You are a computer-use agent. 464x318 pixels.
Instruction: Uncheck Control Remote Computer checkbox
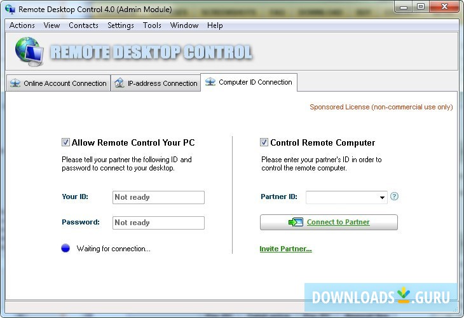tap(264, 142)
